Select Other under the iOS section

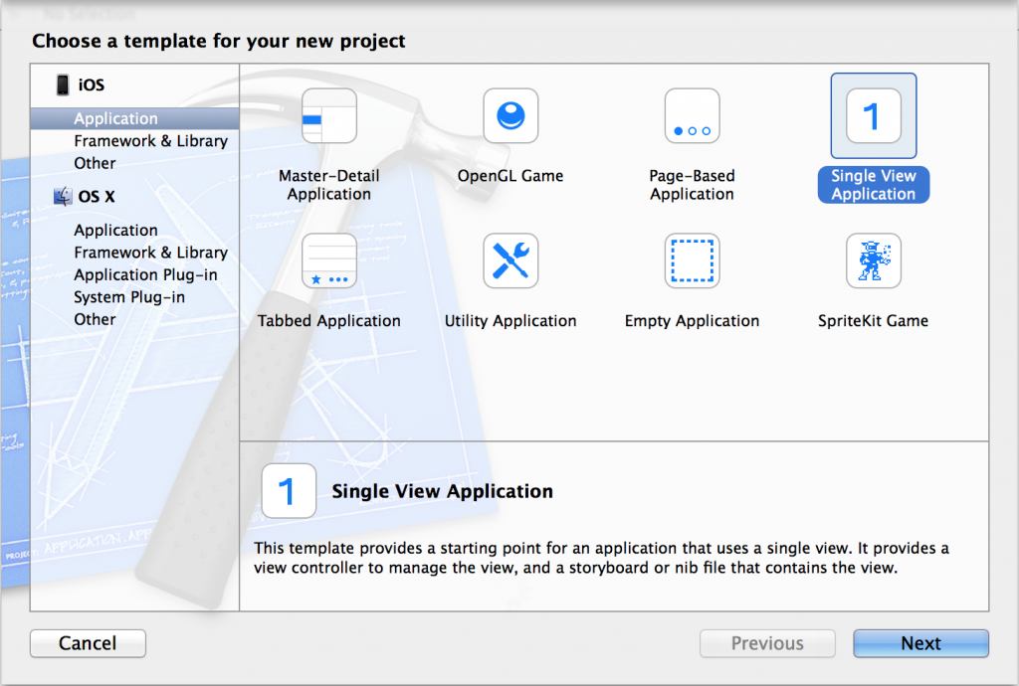(95, 163)
